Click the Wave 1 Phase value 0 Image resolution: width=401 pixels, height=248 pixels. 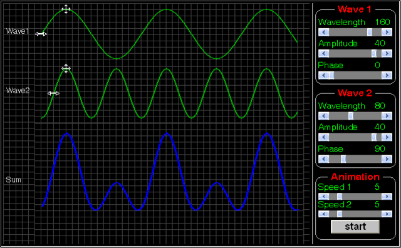377,65
